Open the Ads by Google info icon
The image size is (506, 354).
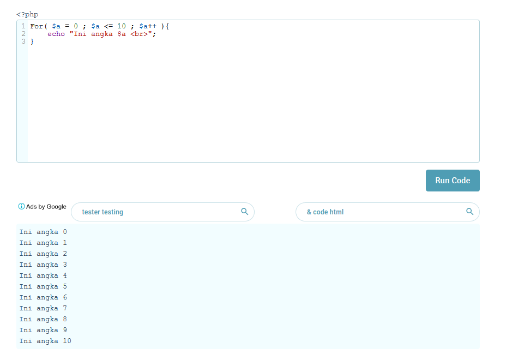tap(21, 206)
